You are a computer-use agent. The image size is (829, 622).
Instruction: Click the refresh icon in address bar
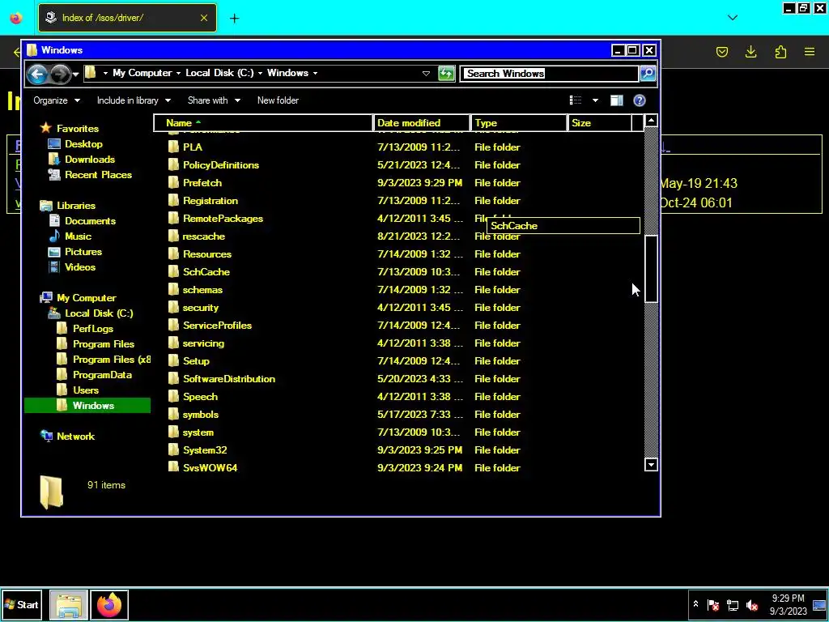(x=446, y=74)
